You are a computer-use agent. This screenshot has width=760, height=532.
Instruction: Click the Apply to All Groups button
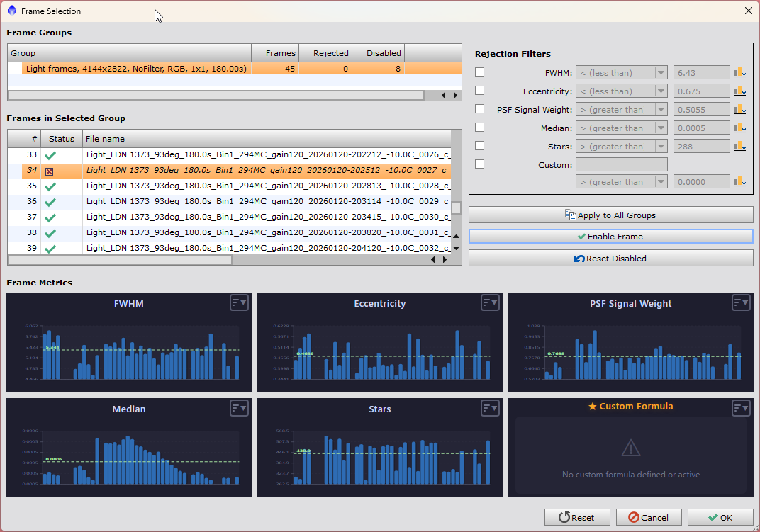tap(610, 215)
